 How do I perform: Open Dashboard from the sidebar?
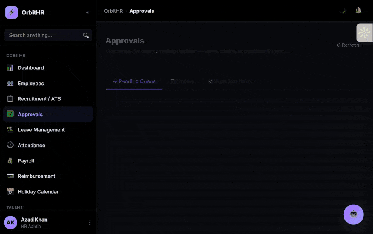click(x=48, y=68)
